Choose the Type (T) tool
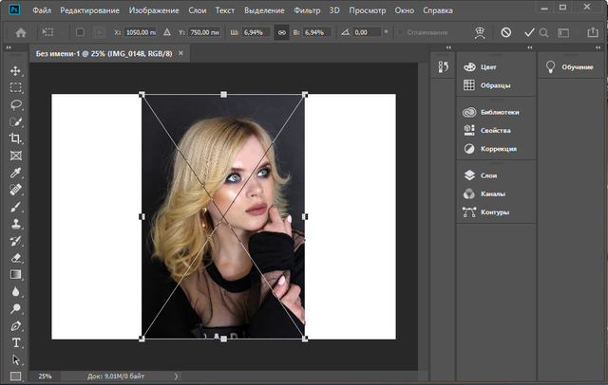Image resolution: width=608 pixels, height=385 pixels. pyautogui.click(x=15, y=341)
